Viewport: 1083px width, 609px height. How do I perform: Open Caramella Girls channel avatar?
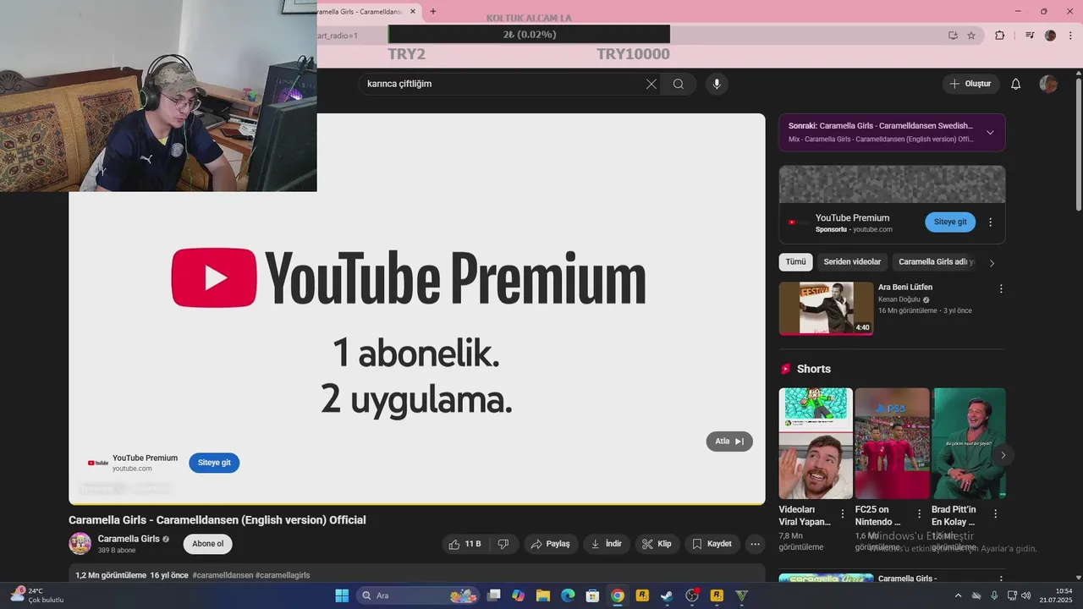(x=80, y=544)
